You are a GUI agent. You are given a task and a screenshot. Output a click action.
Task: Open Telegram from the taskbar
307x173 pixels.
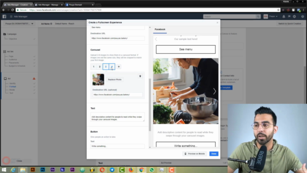click(112, 170)
